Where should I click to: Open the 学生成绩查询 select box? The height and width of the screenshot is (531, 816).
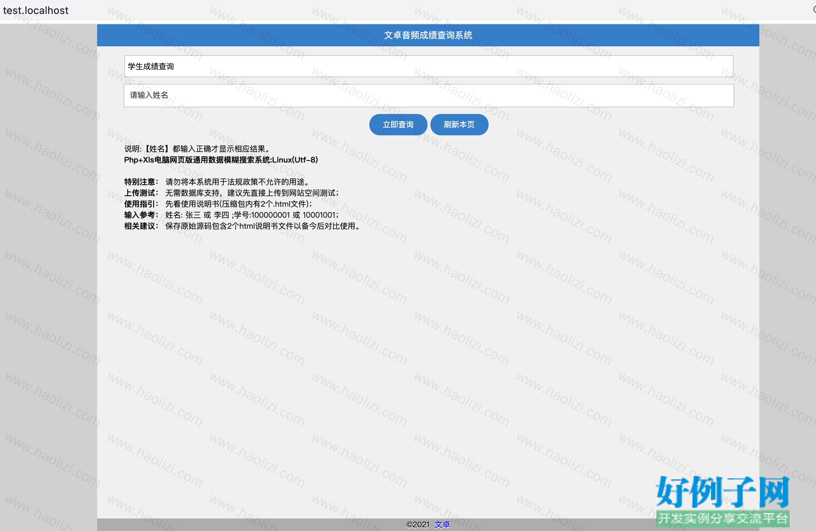[429, 66]
